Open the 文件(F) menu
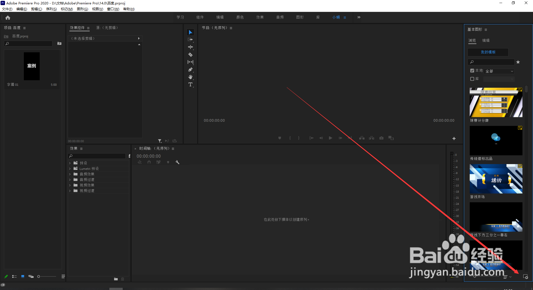Image resolution: width=533 pixels, height=290 pixels. (x=7, y=9)
